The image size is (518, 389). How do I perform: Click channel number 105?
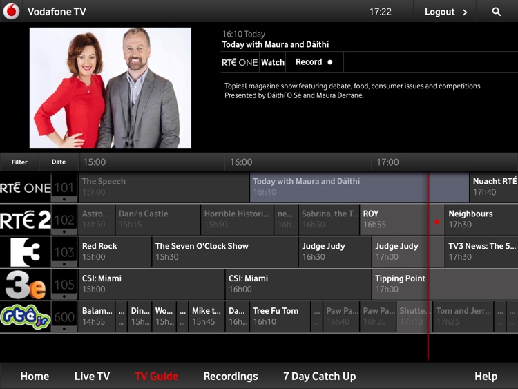pos(64,285)
